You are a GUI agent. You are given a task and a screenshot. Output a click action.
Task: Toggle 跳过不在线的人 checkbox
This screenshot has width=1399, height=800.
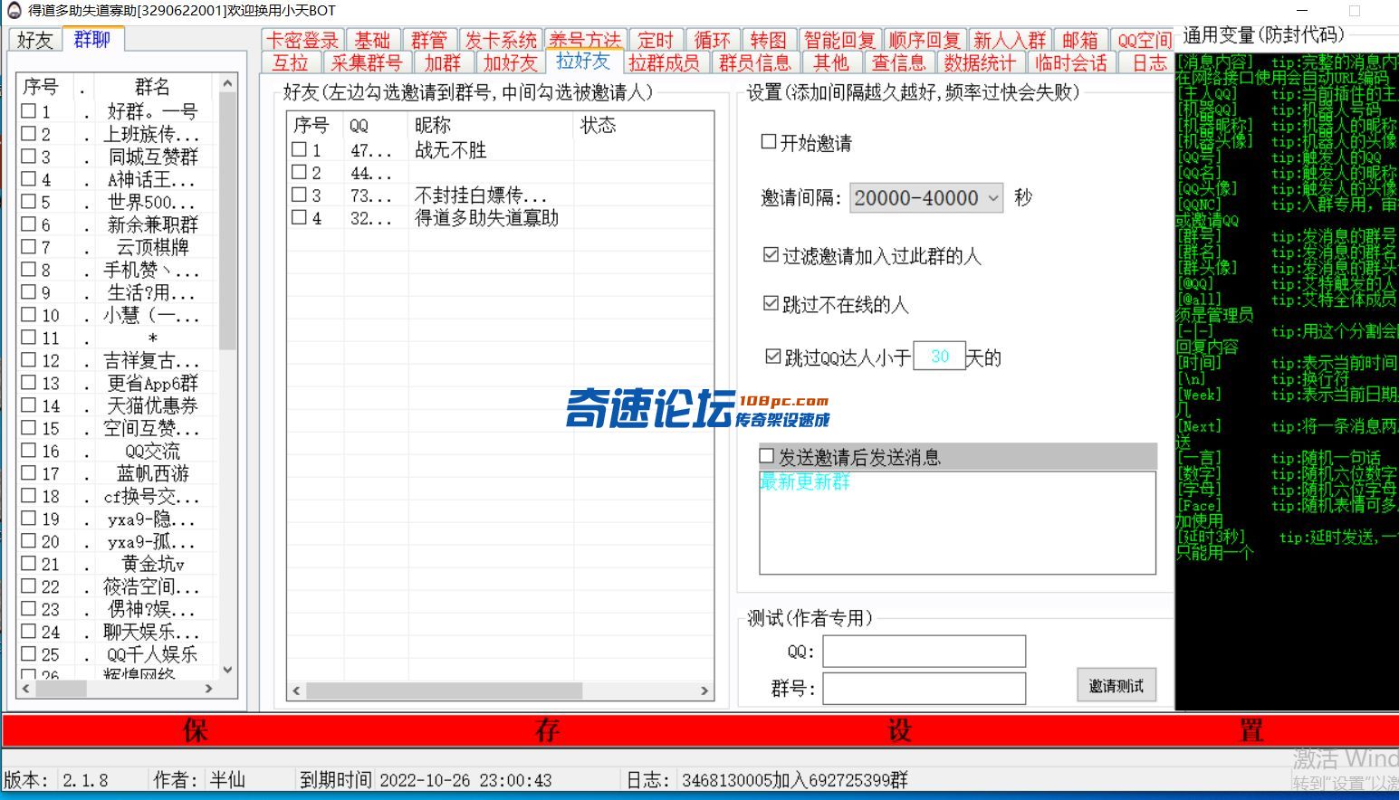tap(771, 303)
